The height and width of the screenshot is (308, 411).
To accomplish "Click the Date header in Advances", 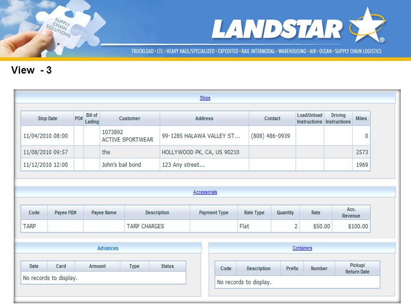I will (x=34, y=266).
